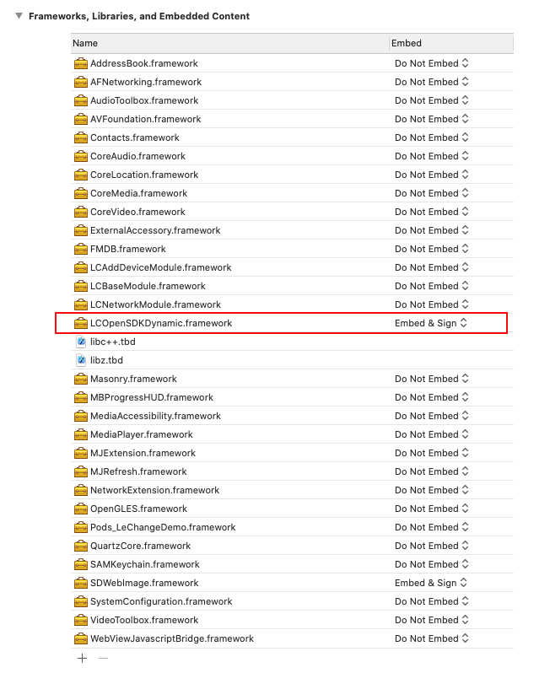Click the libc++.tbd file icon
Screen dimensions: 550x673
pos(81,342)
